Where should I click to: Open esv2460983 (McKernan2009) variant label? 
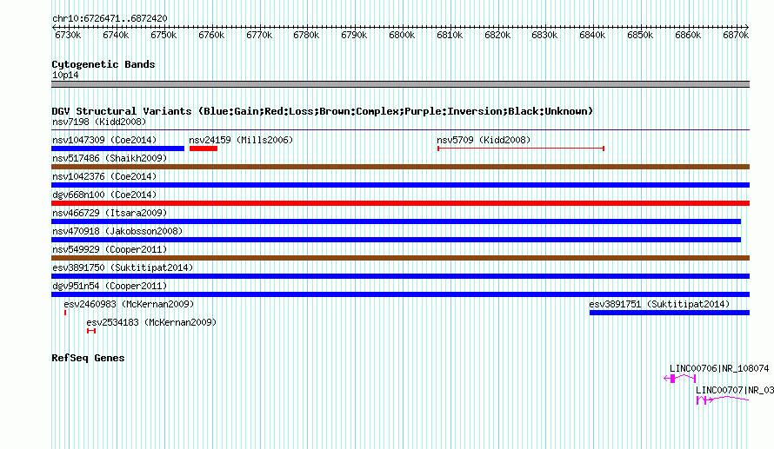(129, 304)
